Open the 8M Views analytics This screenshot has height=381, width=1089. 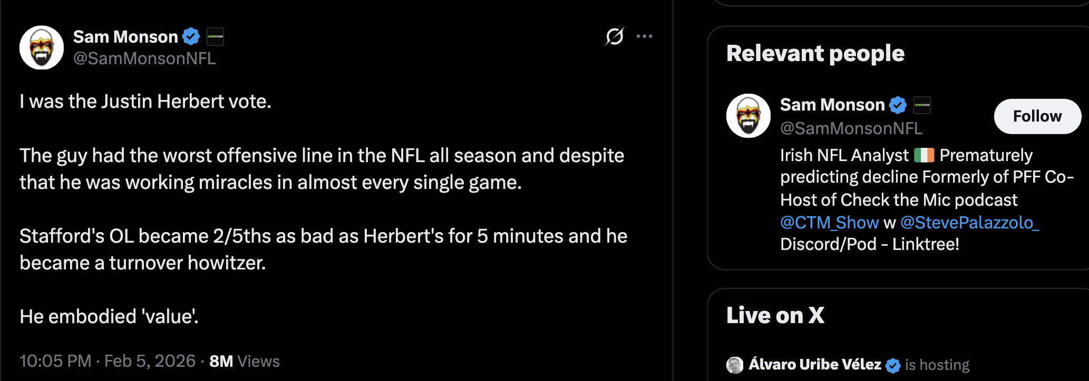[245, 361]
